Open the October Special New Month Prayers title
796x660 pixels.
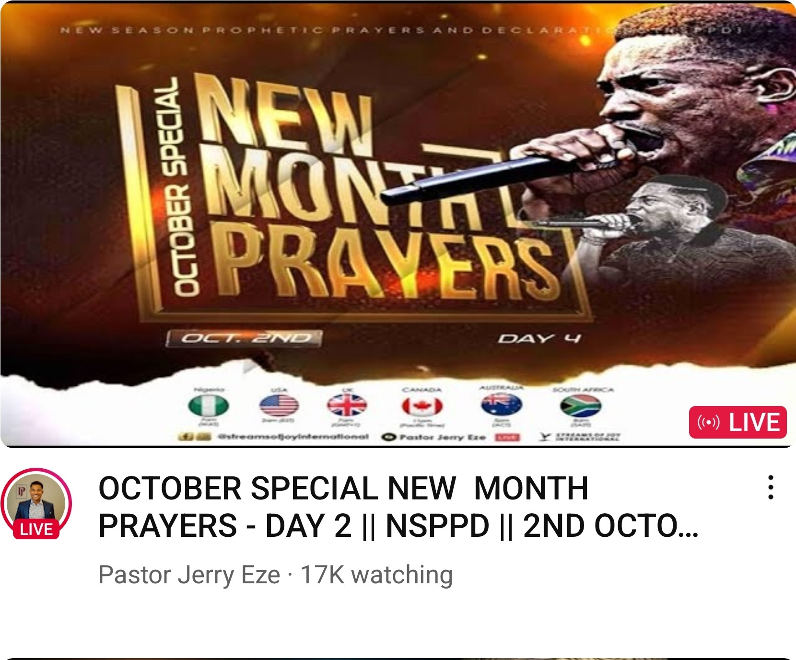coord(398,507)
